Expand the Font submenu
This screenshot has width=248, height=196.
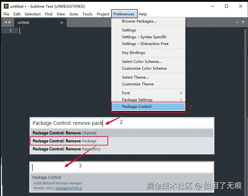148,93
